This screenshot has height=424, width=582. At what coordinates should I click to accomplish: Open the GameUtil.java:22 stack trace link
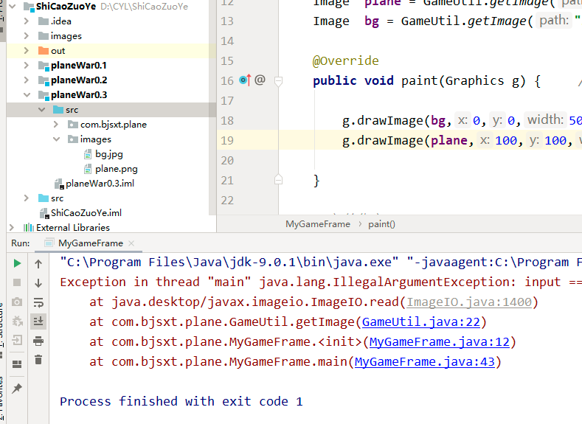421,322
